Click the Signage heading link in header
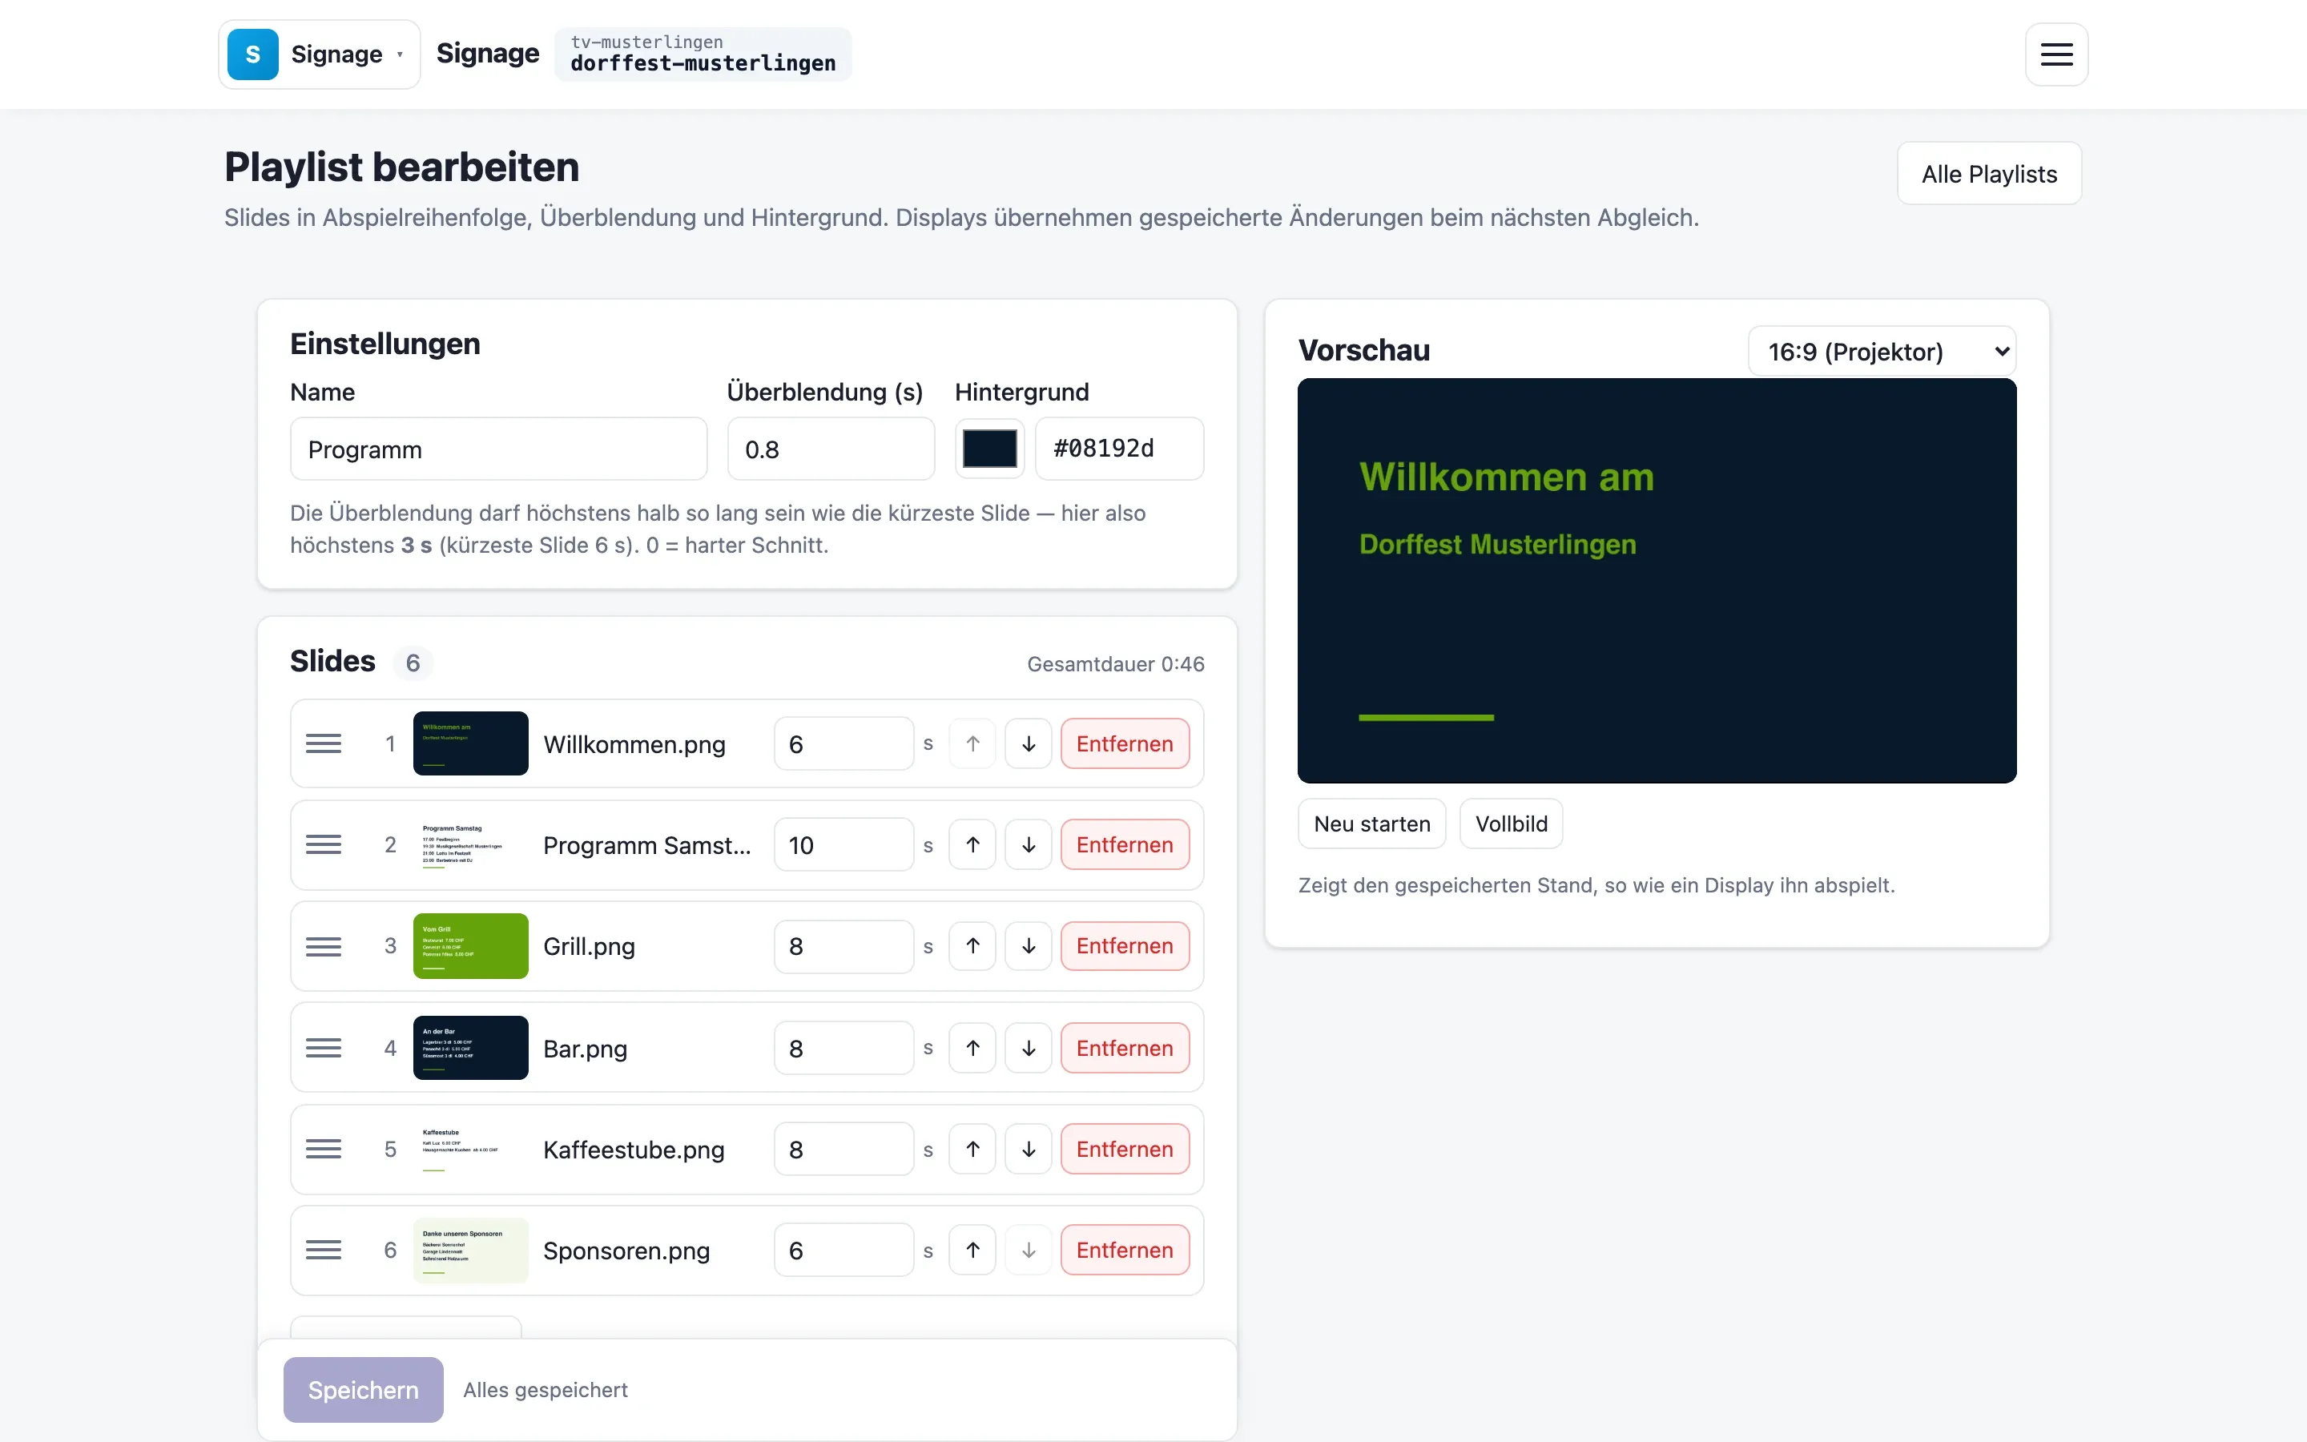2307x1442 pixels. 487,54
